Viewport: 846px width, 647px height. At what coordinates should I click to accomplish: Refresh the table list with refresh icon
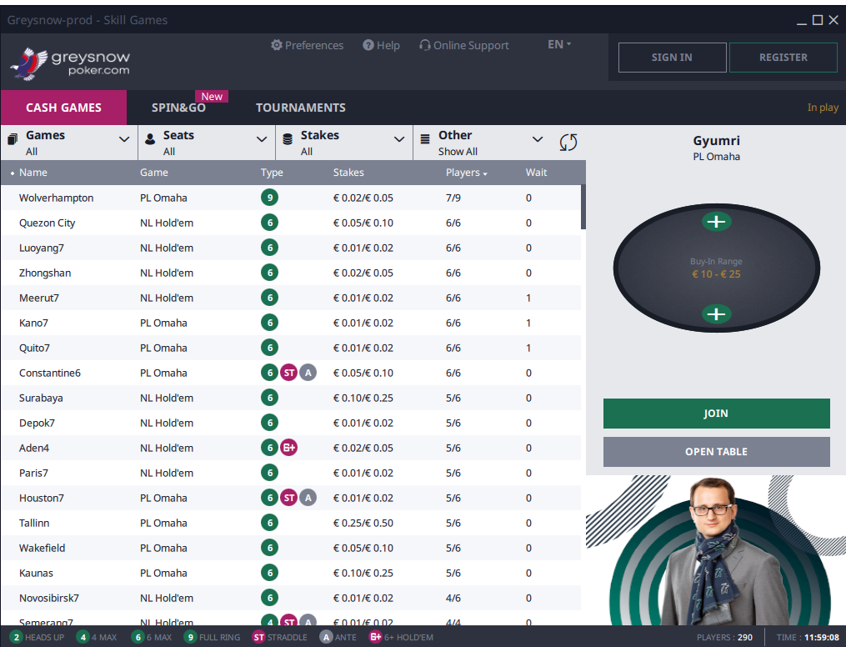(568, 143)
